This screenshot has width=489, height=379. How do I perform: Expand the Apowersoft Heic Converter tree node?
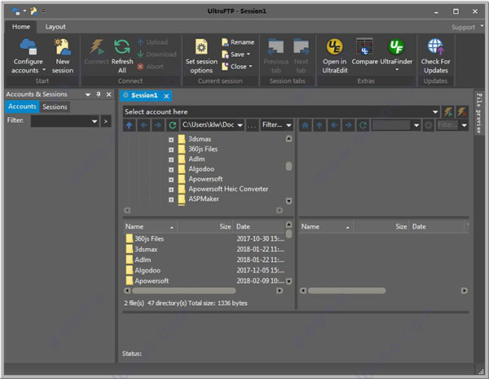171,189
